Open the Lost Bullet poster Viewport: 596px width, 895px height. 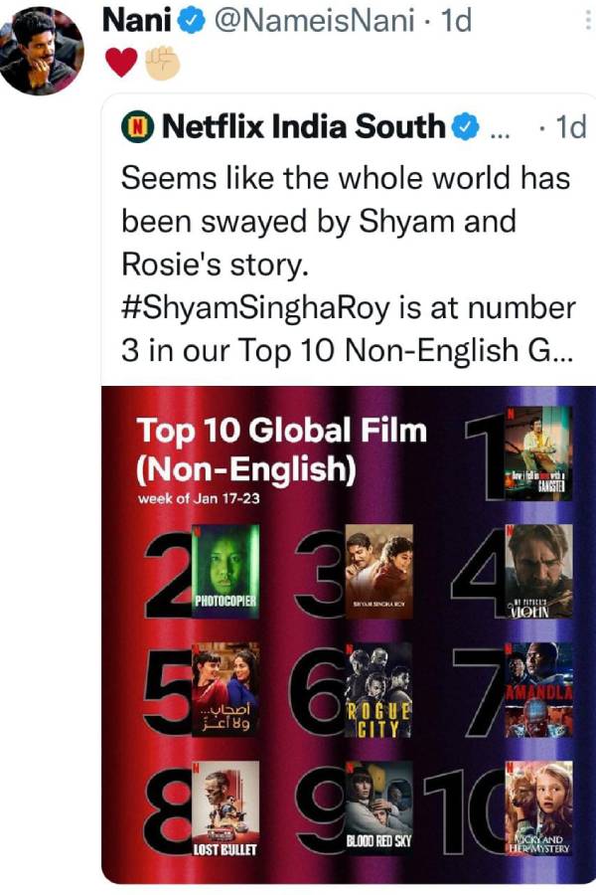pyautogui.click(x=225, y=808)
